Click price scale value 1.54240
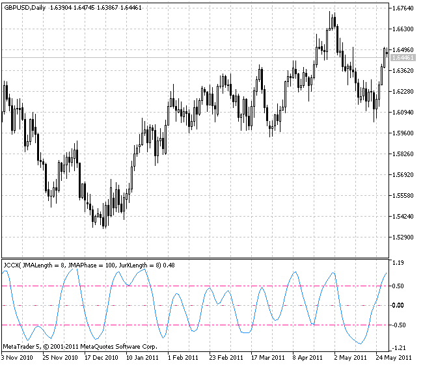 click(x=403, y=217)
